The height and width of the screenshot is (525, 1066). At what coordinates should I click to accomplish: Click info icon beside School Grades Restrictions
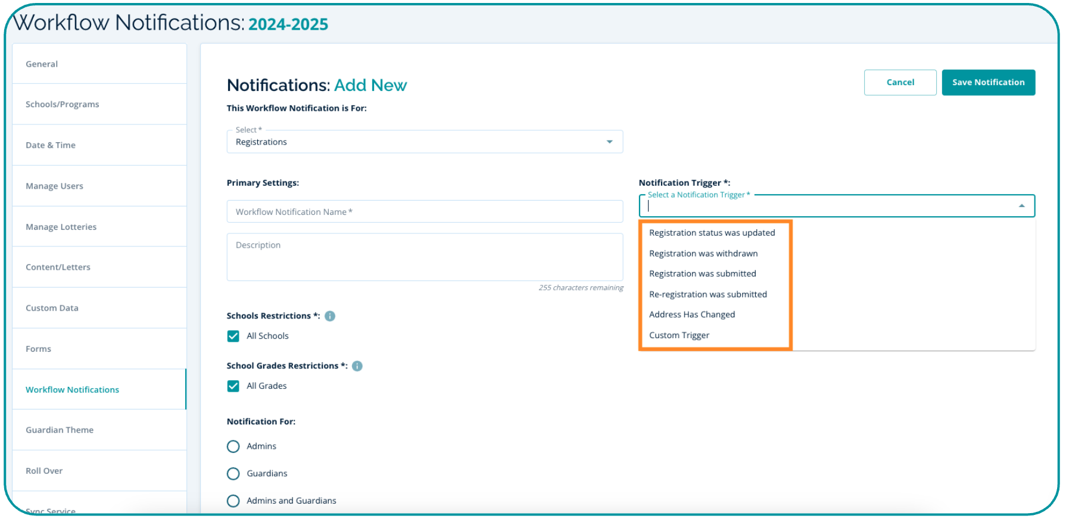pyautogui.click(x=357, y=366)
